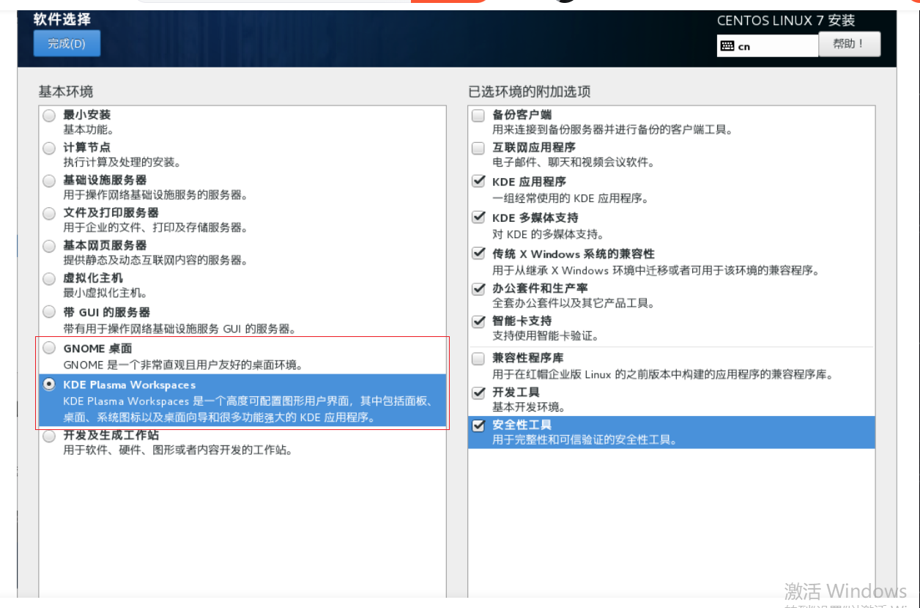This screenshot has width=920, height=608.
Task: Select the 虚拟化主机 radio button
Action: (x=49, y=278)
